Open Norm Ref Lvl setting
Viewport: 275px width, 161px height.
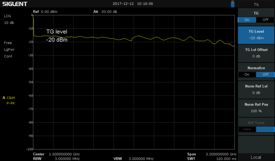click(256, 89)
